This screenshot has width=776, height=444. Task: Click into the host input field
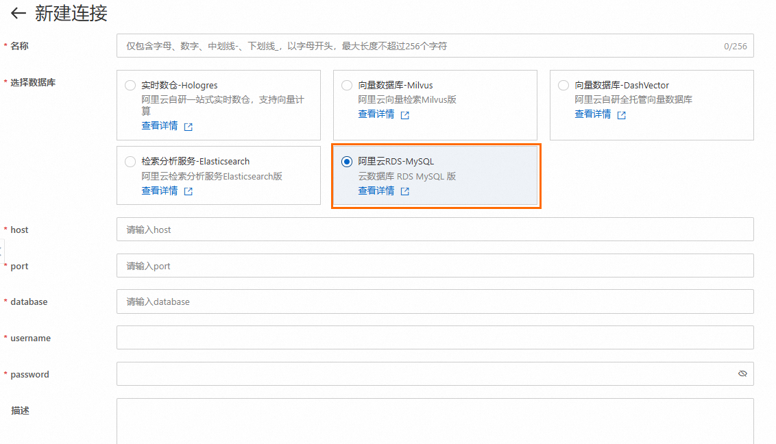pyautogui.click(x=435, y=230)
